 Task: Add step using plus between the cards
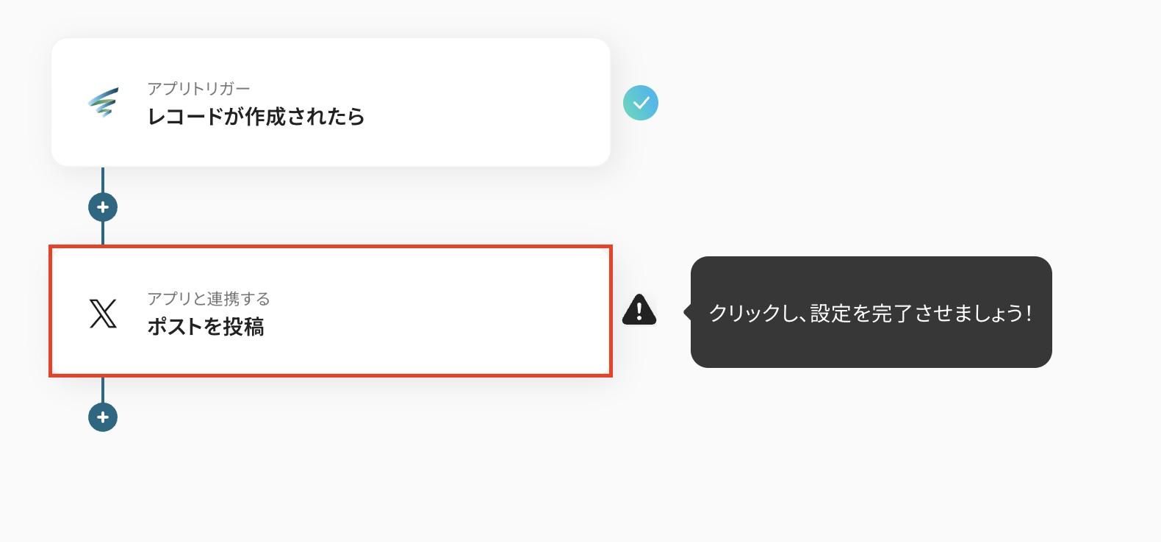point(103,207)
